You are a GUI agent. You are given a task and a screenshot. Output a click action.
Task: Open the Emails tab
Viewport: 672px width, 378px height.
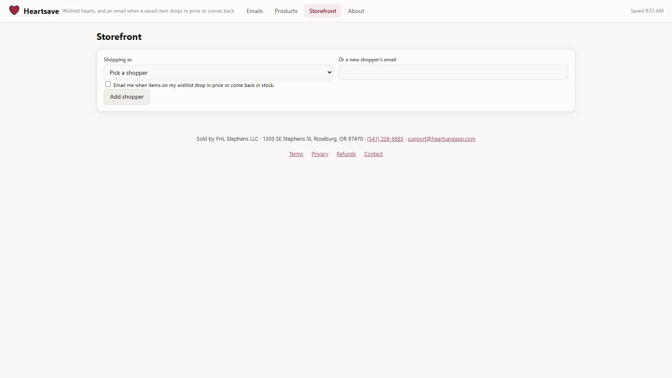pyautogui.click(x=255, y=11)
